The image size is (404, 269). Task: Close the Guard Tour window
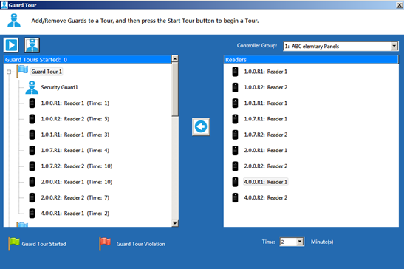(x=400, y=5)
